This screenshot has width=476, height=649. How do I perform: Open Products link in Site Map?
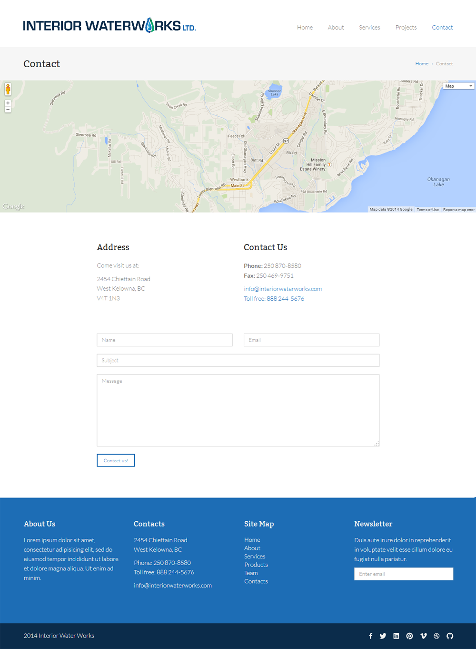(x=256, y=565)
